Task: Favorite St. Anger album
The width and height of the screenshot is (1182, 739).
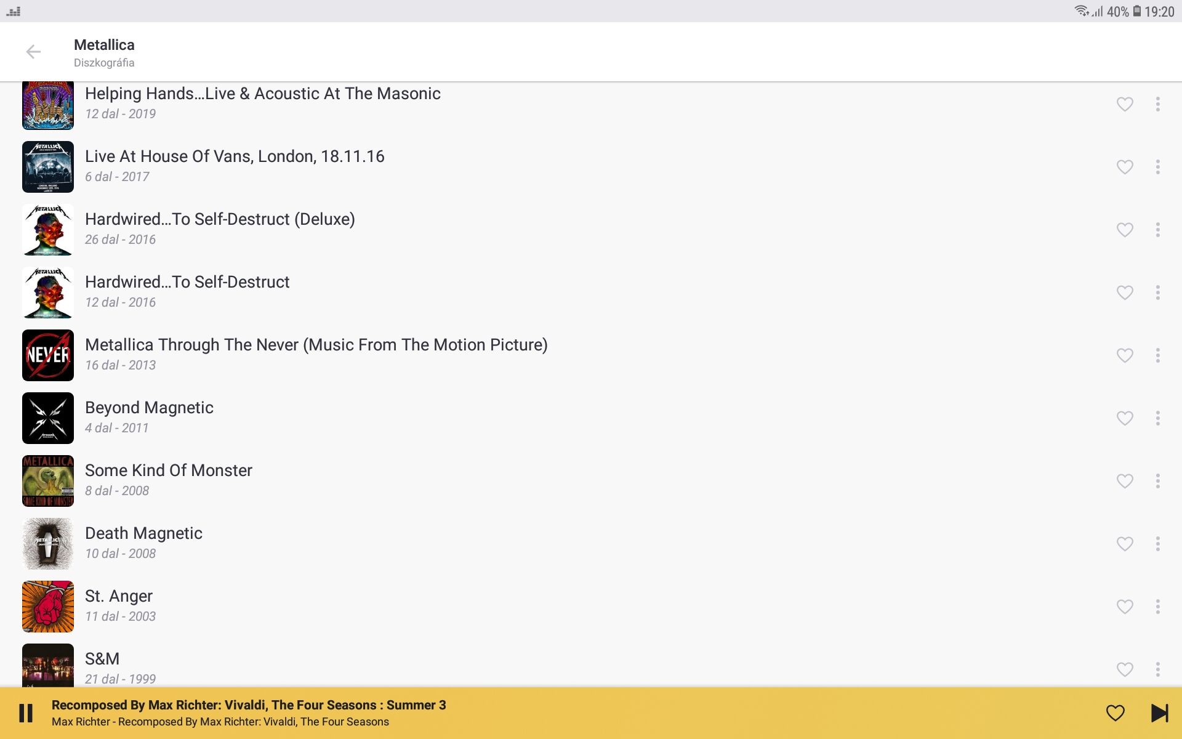Action: [1125, 607]
